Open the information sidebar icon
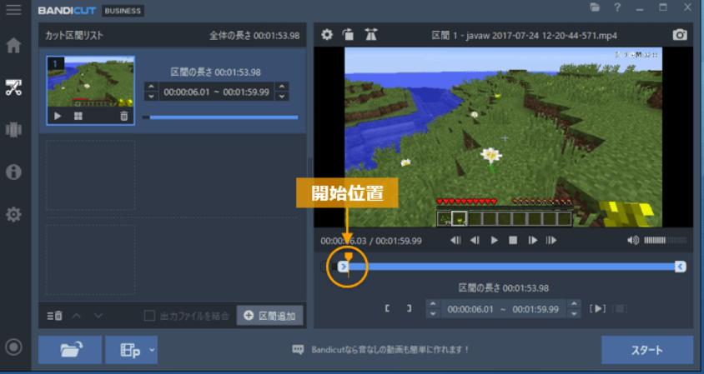Image resolution: width=704 pixels, height=374 pixels. pyautogui.click(x=13, y=172)
